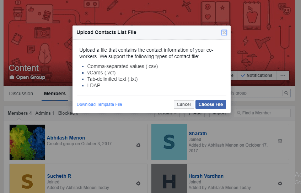Close the Upload Contacts List dialog
Viewport: 301px width, 193px height.
[x=224, y=33]
